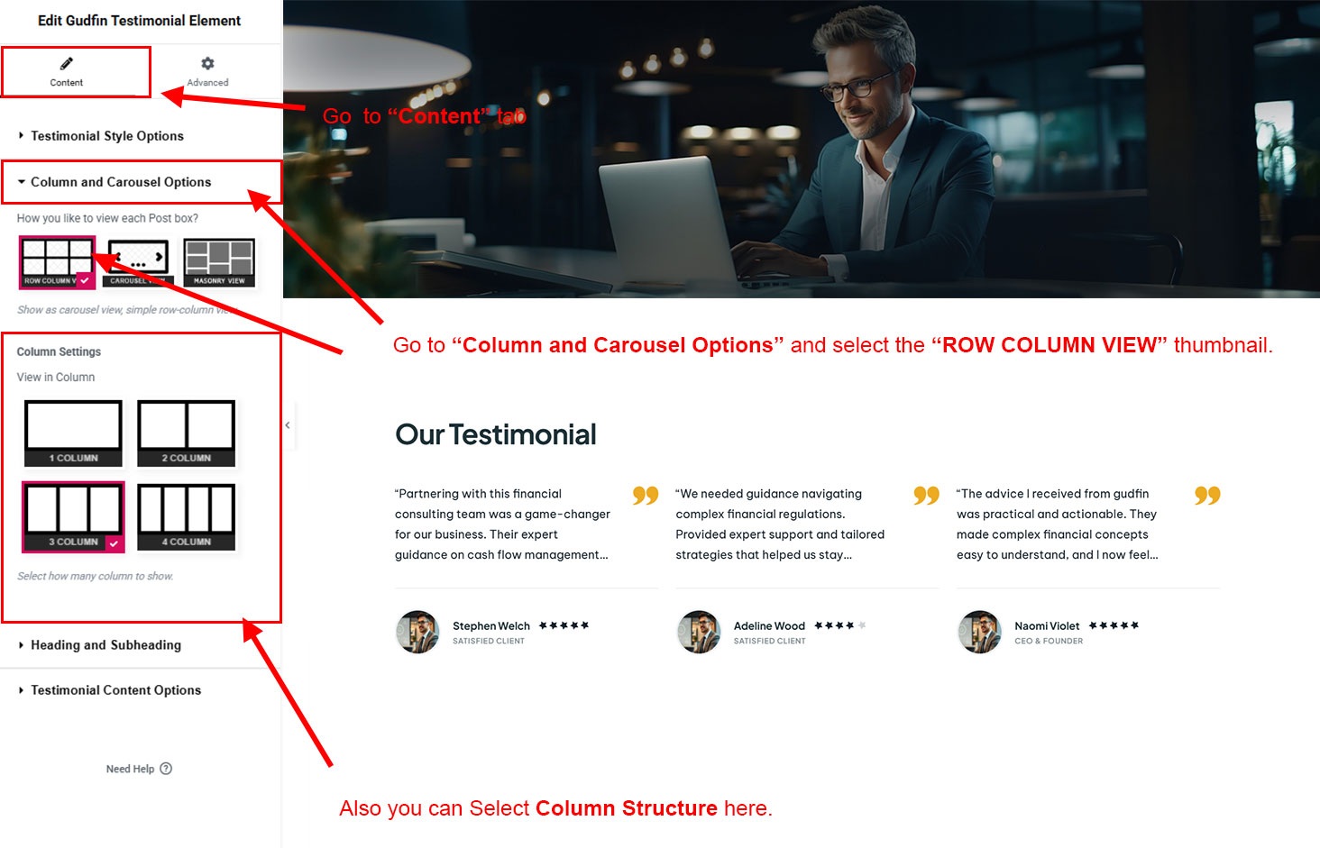Select the Row Column View layout thumbnail
Viewport: 1320px width, 848px height.
[x=57, y=262]
